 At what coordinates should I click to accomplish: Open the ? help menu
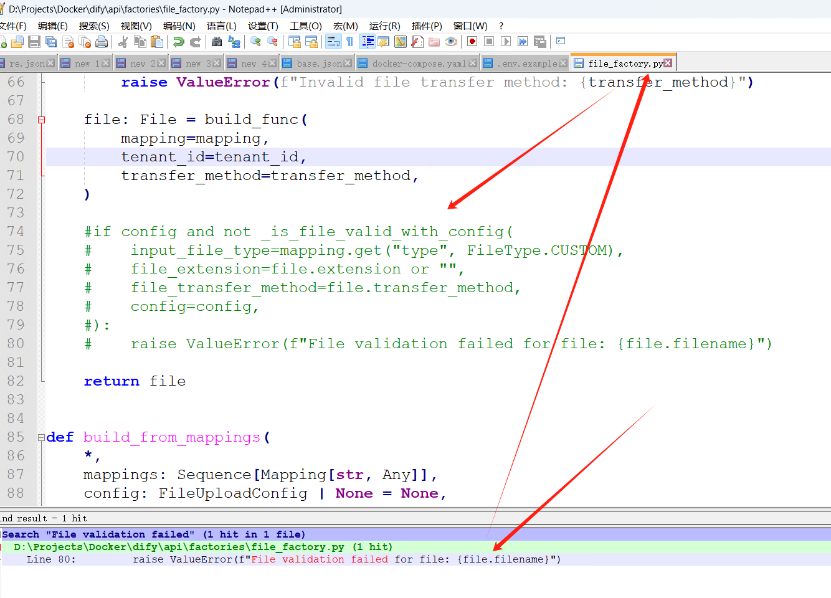pyautogui.click(x=501, y=26)
